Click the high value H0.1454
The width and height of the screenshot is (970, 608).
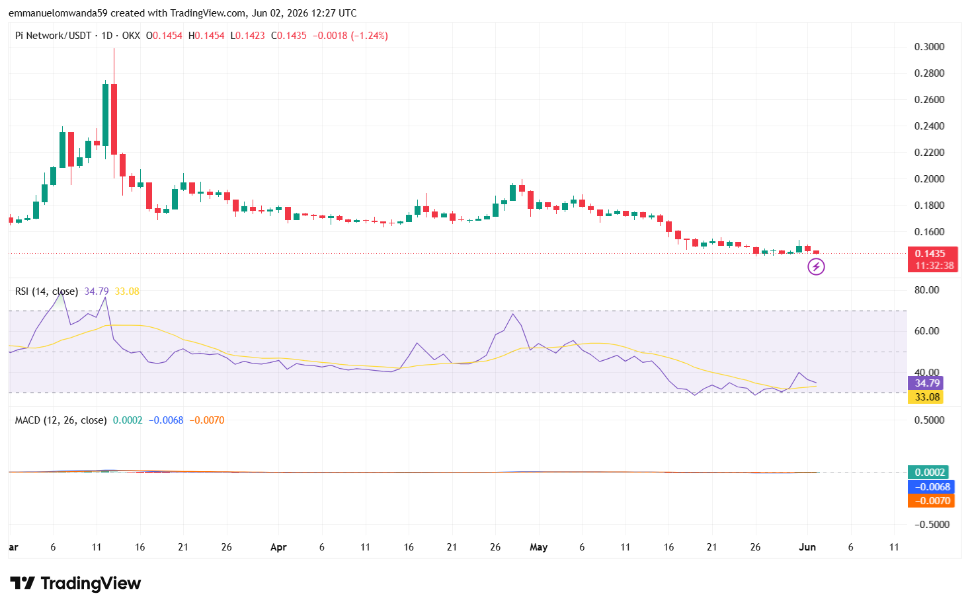[x=206, y=36]
